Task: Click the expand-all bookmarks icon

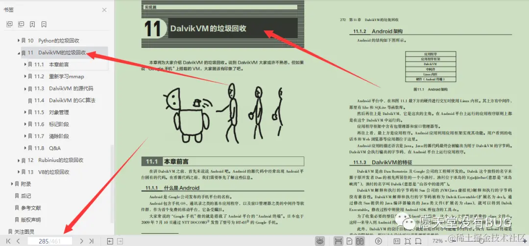Action: 9,24
